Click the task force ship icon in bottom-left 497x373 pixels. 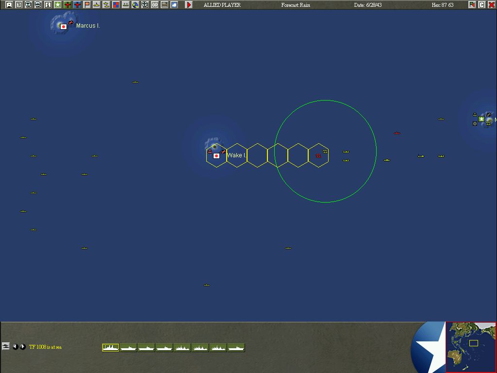click(6, 346)
